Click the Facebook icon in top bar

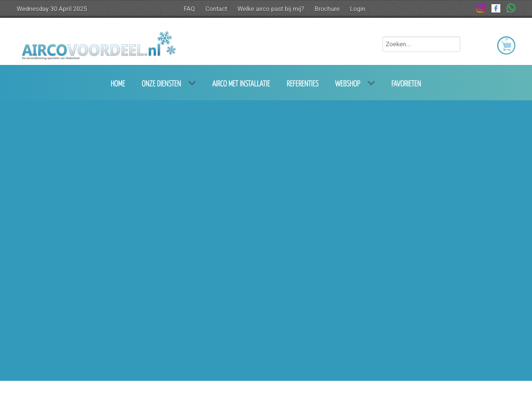[x=496, y=8]
